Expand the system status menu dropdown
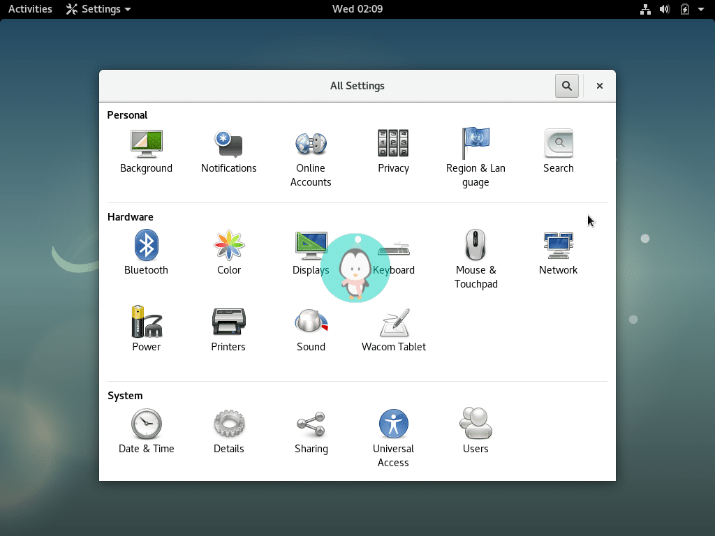Image resolution: width=715 pixels, height=536 pixels. (701, 9)
